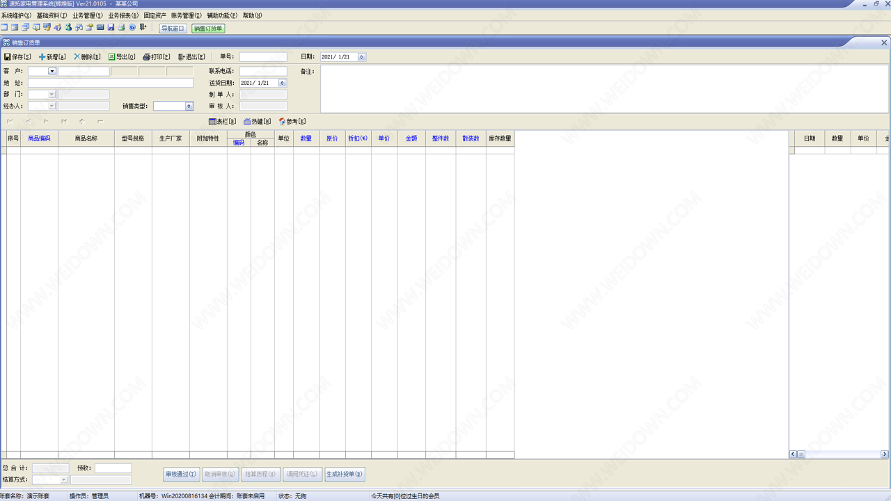Screen dimensions: 891x501
Task: Click 表栏[B] column settings button
Action: click(x=223, y=122)
